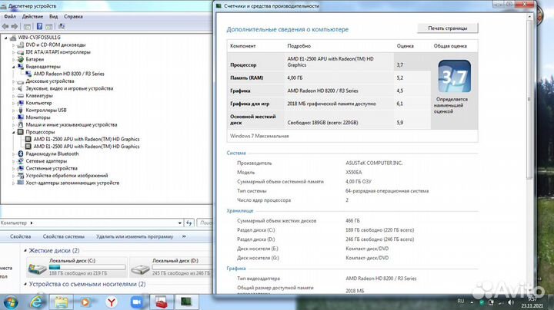Click the speaker volume icon in system tray
The height and width of the screenshot is (310, 554).
click(x=511, y=302)
